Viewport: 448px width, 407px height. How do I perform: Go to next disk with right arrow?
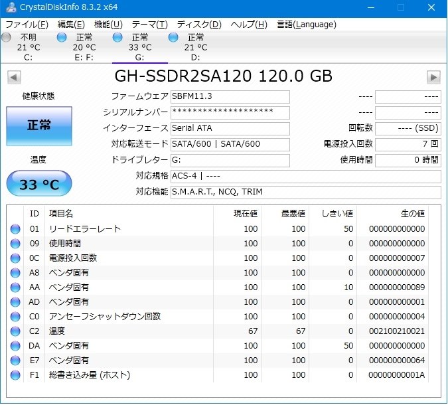[433, 77]
